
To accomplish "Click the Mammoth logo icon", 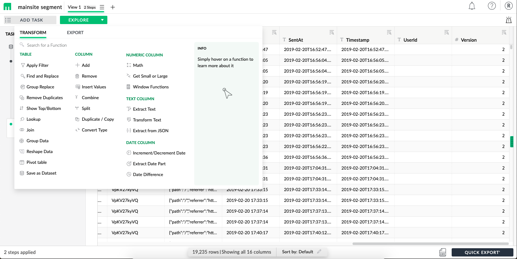I will 8,7.
